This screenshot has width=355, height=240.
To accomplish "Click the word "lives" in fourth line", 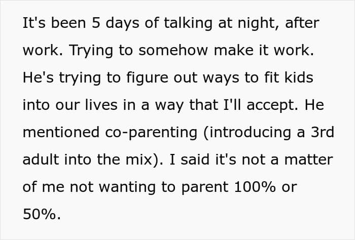I will point(101,105).
